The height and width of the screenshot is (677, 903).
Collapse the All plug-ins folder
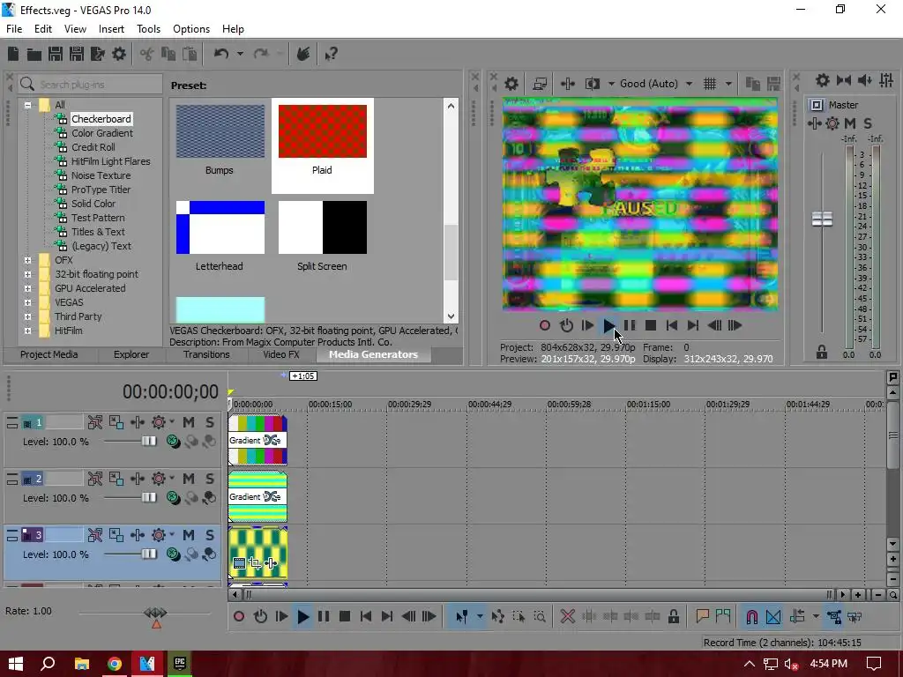coord(27,105)
